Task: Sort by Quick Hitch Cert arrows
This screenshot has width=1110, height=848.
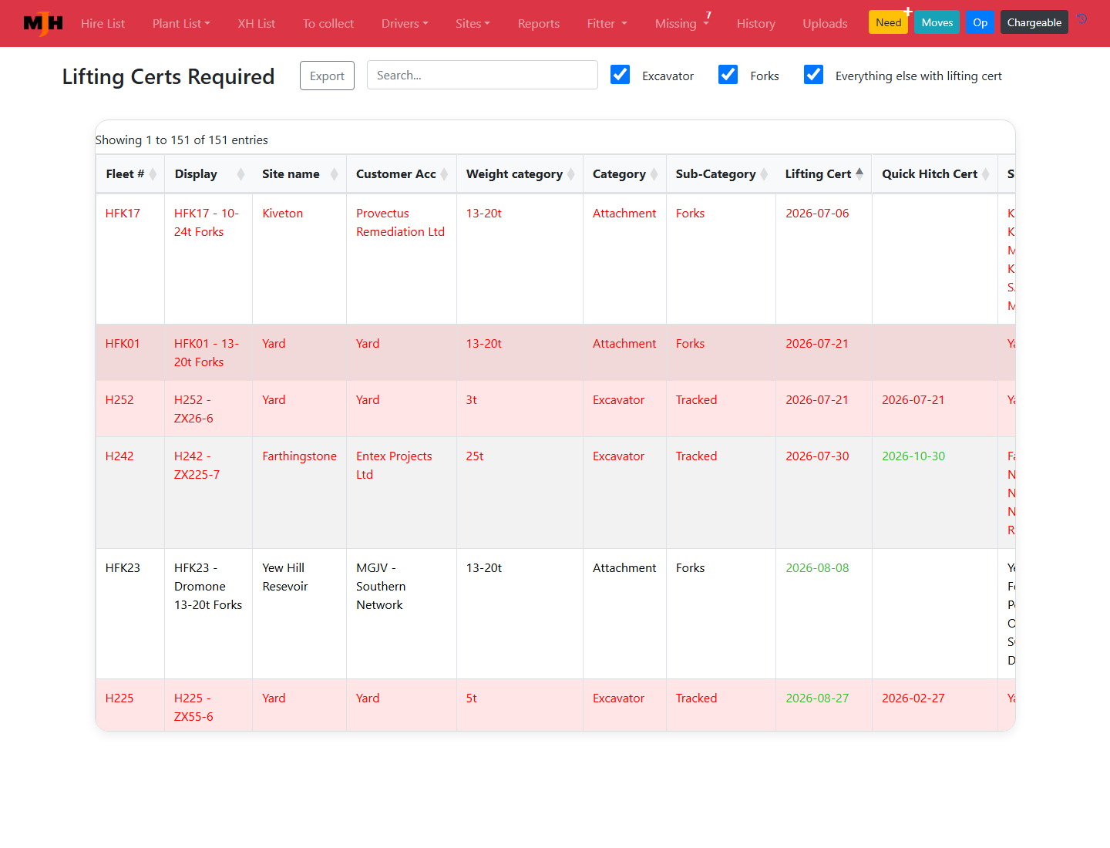Action: tap(986, 174)
